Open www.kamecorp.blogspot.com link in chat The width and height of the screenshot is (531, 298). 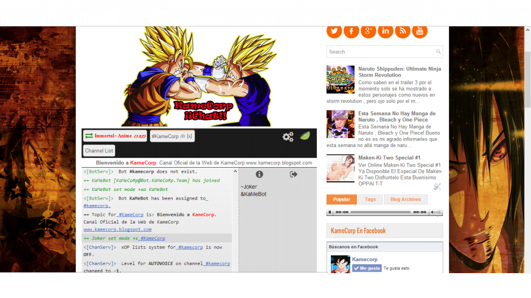(x=118, y=229)
